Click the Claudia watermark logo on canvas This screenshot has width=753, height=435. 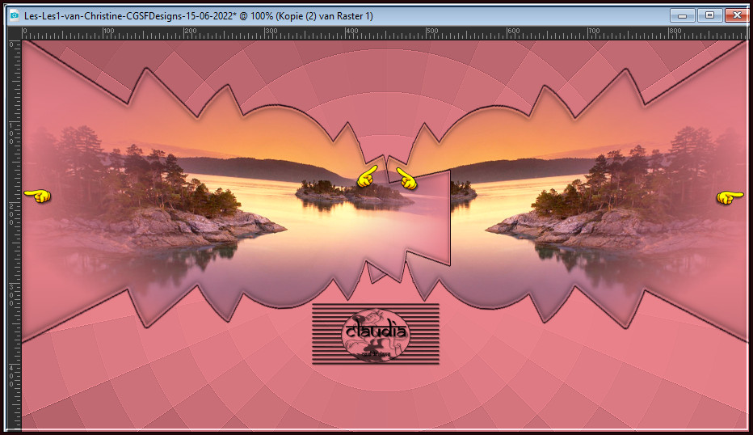tap(376, 334)
